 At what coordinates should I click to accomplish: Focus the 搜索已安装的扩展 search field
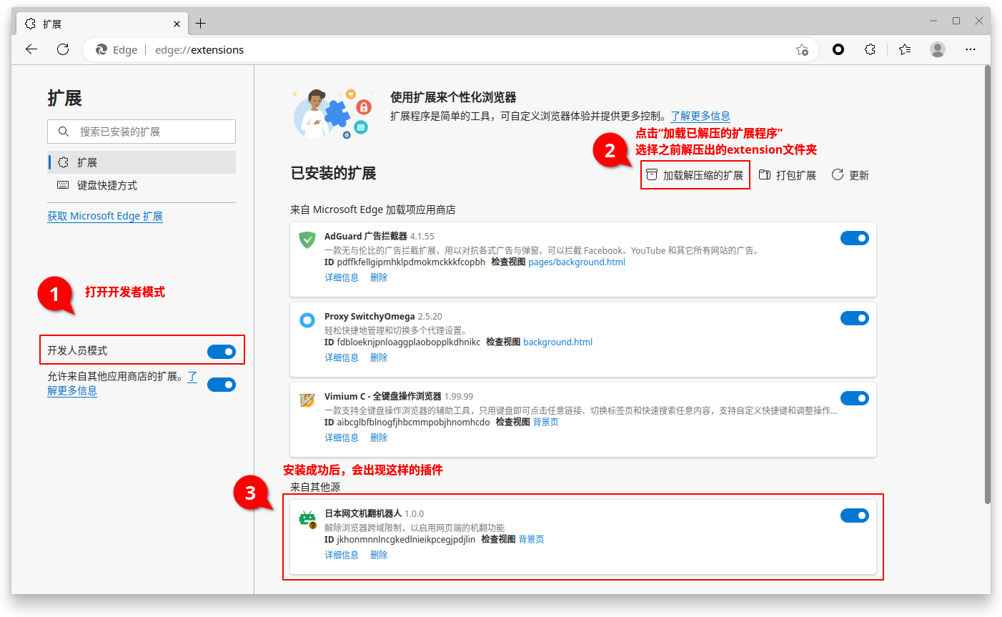coord(142,132)
